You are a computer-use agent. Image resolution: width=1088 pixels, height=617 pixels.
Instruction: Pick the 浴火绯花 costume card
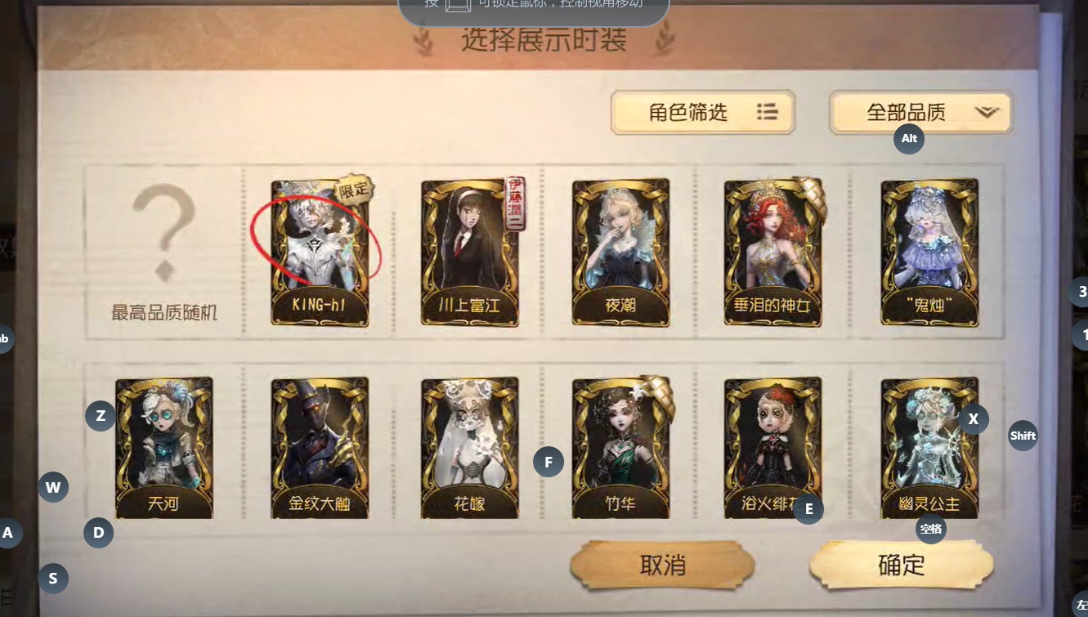pyautogui.click(x=772, y=448)
